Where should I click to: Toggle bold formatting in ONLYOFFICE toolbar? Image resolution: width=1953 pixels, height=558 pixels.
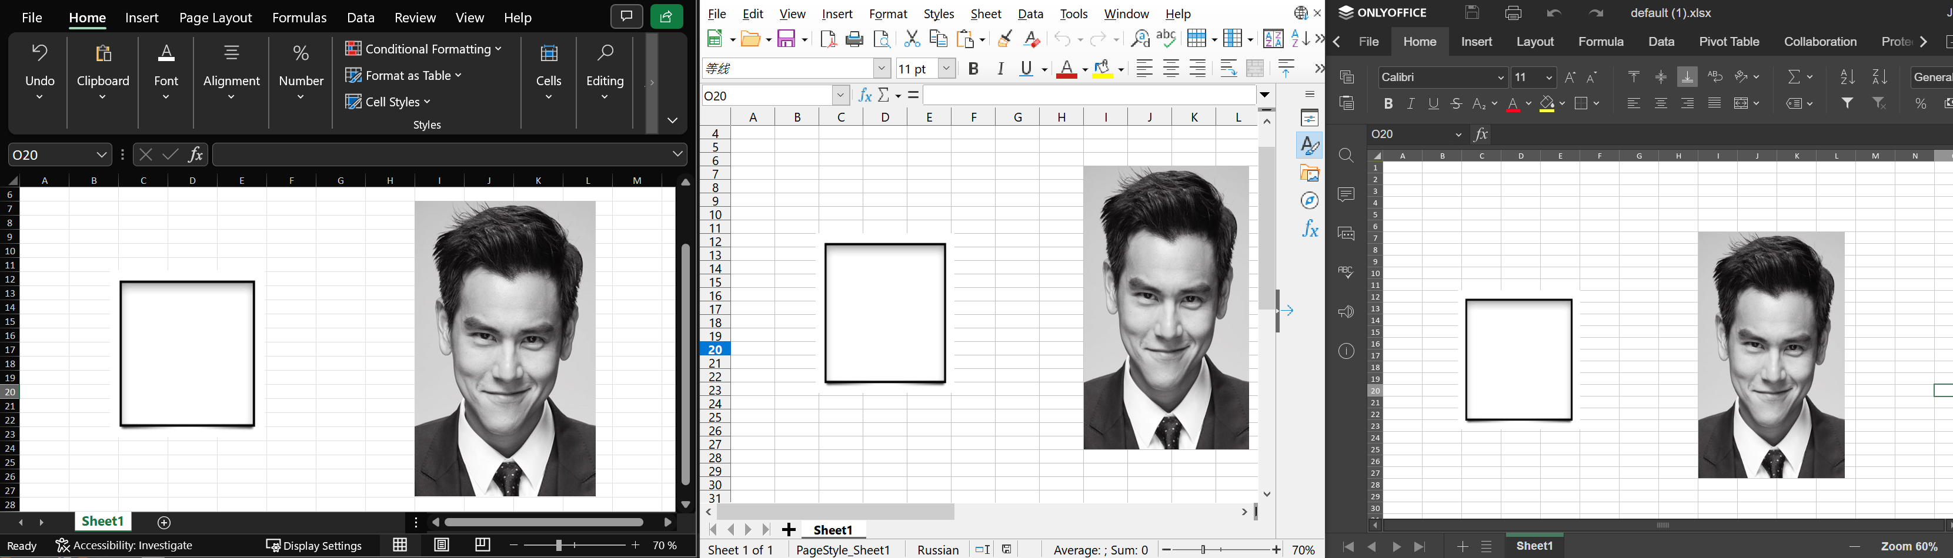tap(1389, 104)
